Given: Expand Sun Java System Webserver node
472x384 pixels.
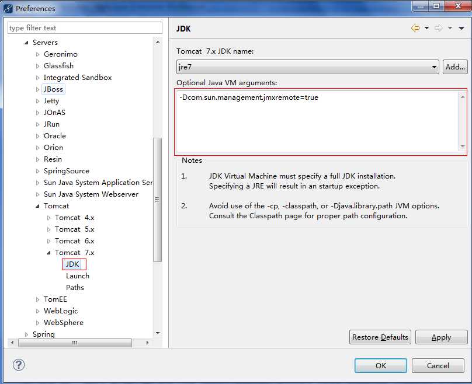Looking at the screenshot, I should coord(37,194).
